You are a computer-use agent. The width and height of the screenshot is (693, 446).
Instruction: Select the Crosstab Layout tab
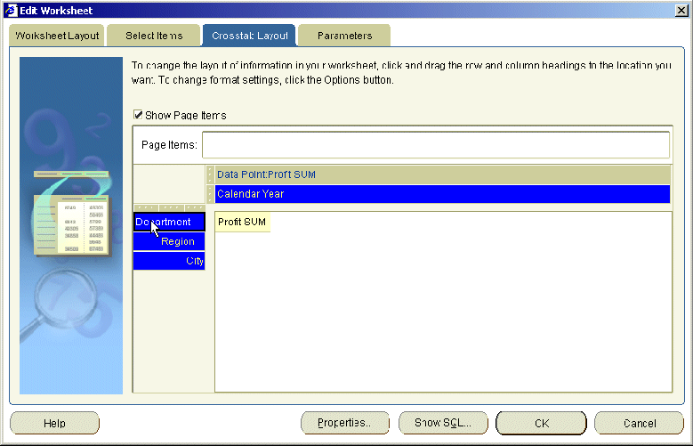tap(249, 36)
